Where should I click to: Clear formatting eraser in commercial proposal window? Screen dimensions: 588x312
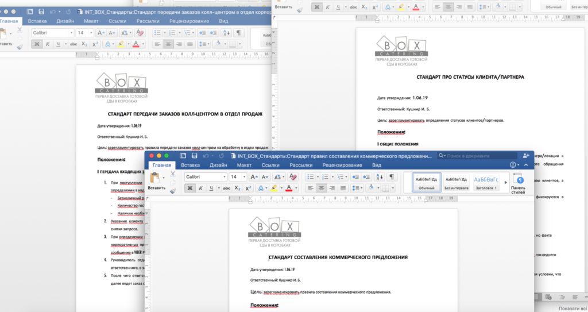(293, 177)
